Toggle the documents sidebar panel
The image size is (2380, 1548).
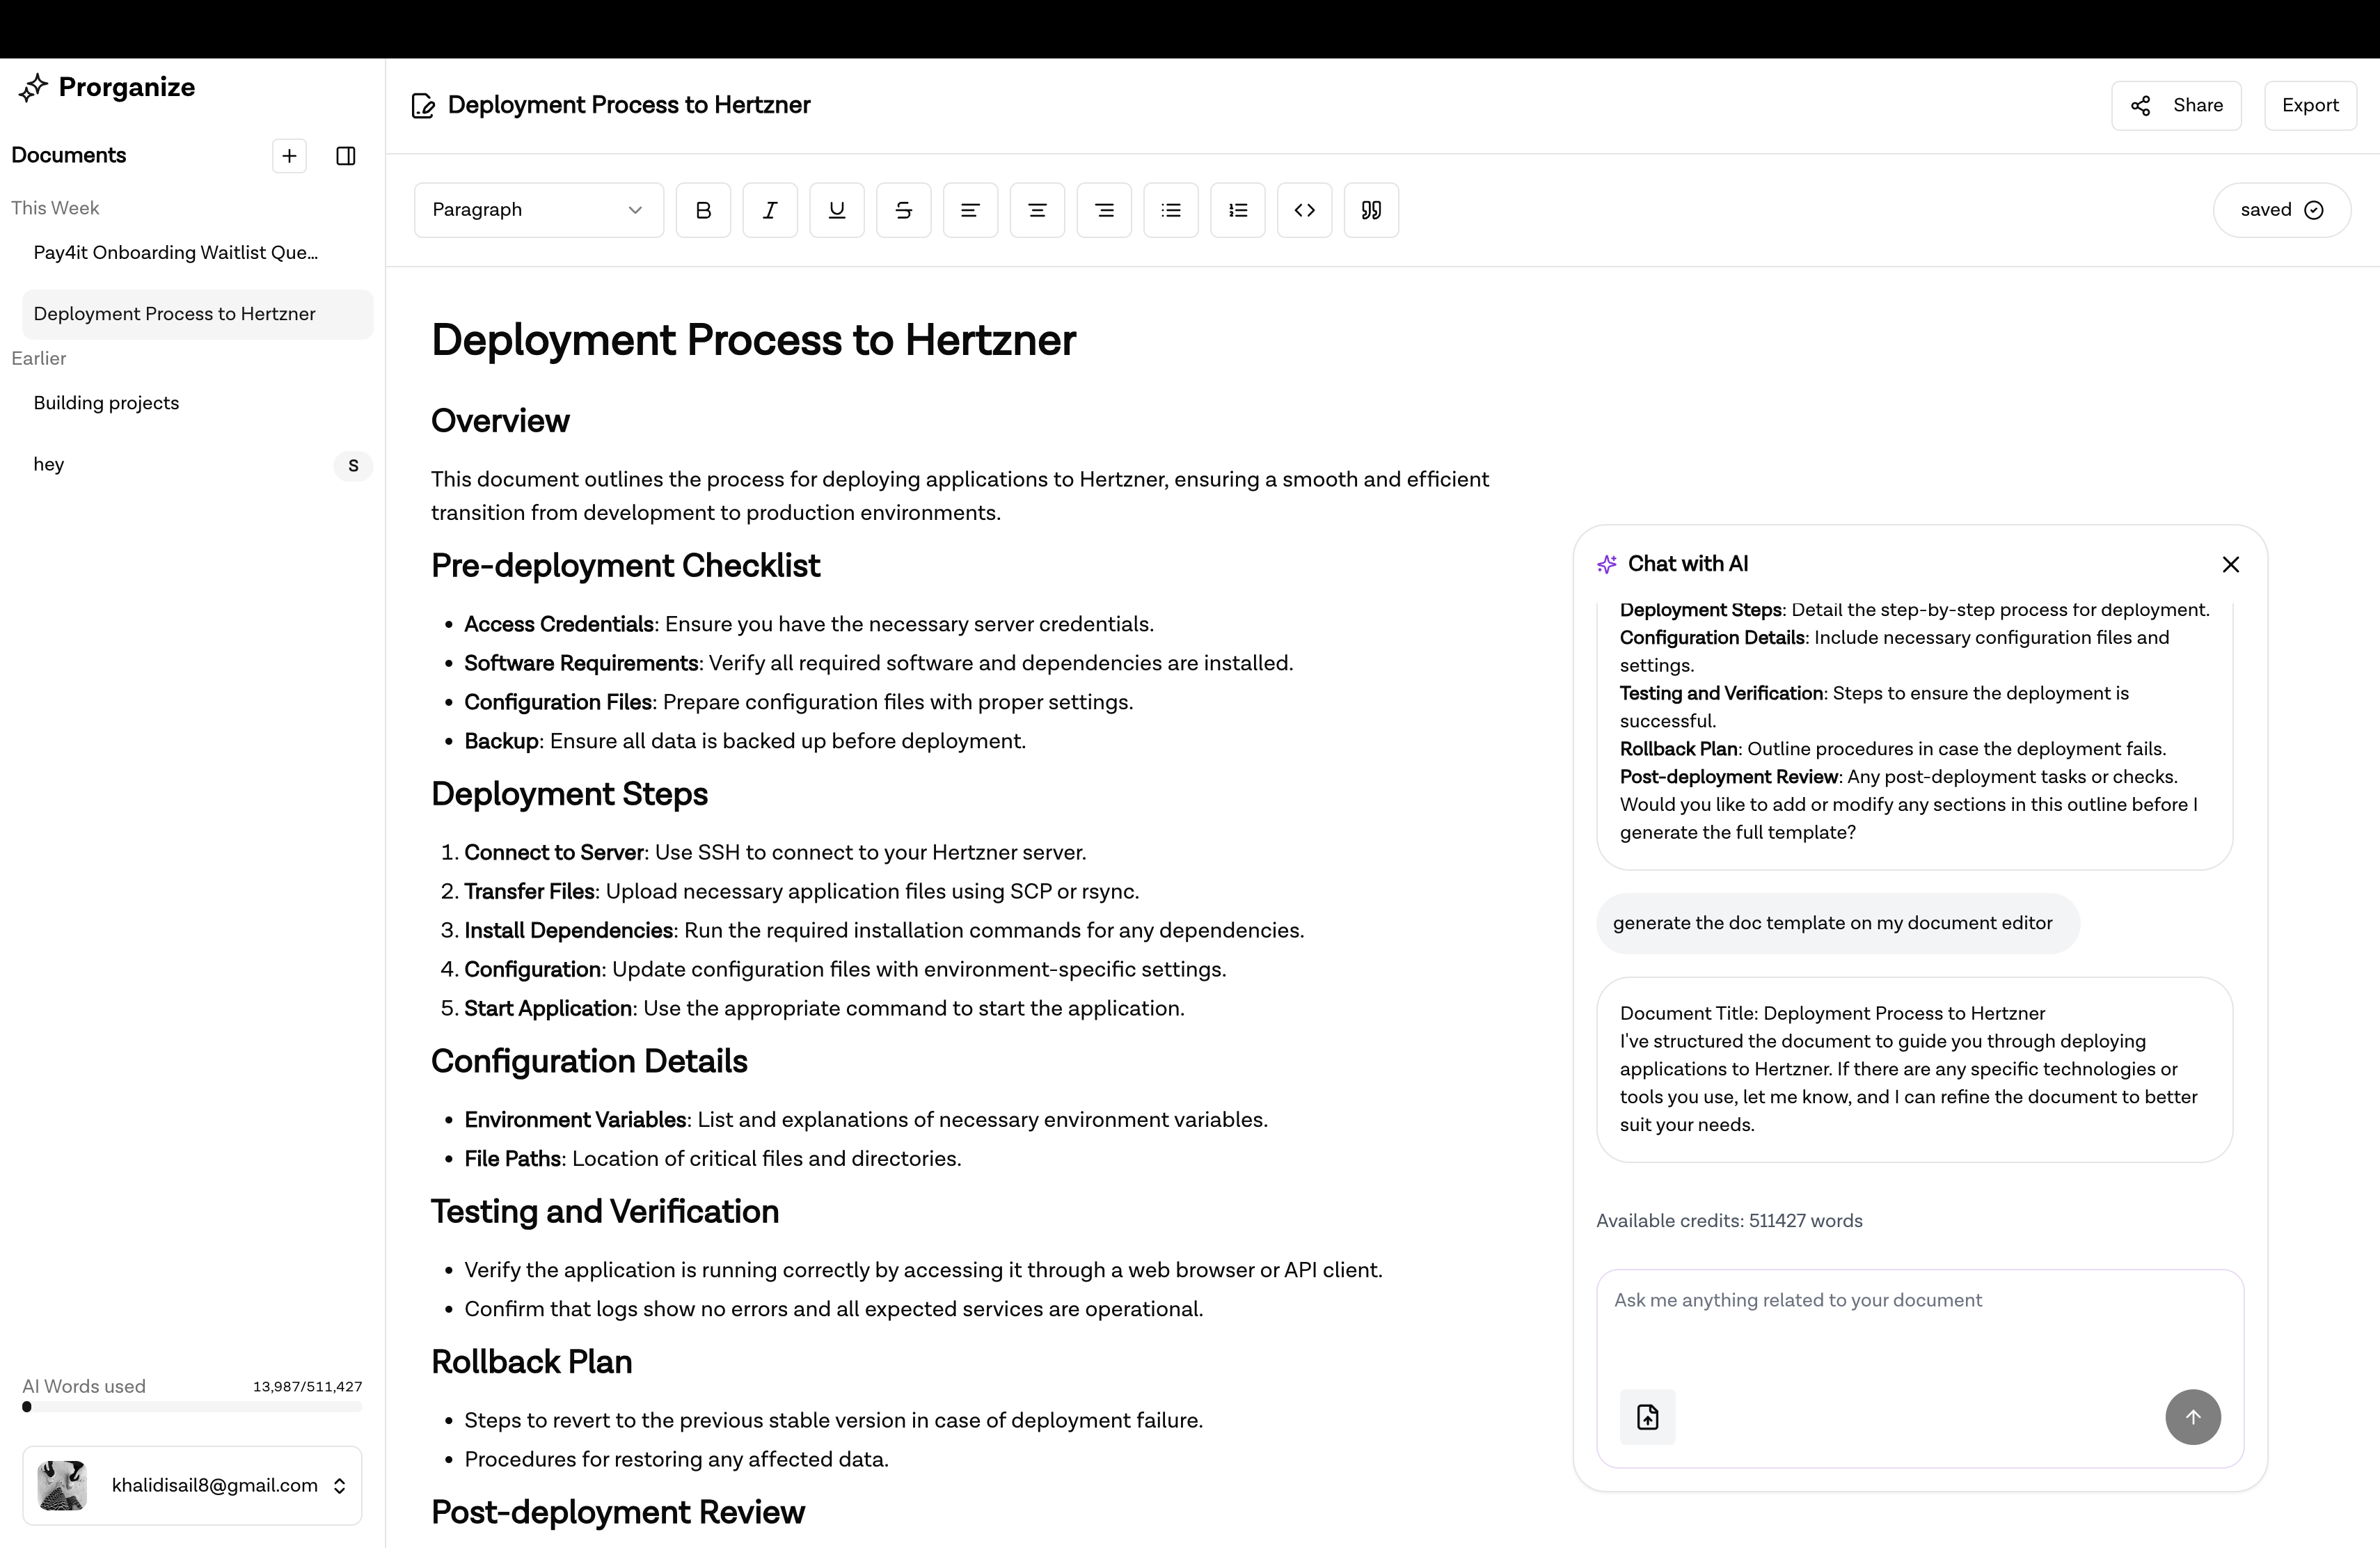[346, 156]
